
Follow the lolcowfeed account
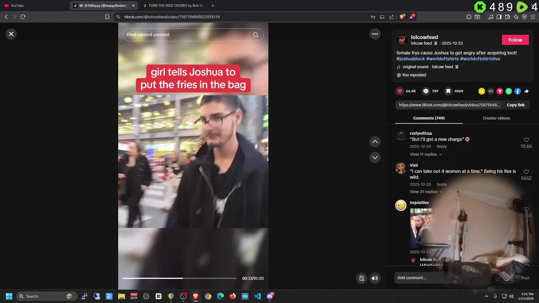click(x=515, y=40)
